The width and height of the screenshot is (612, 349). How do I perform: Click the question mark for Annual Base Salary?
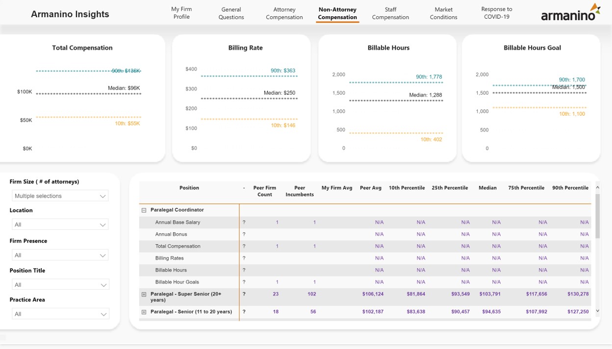click(244, 223)
